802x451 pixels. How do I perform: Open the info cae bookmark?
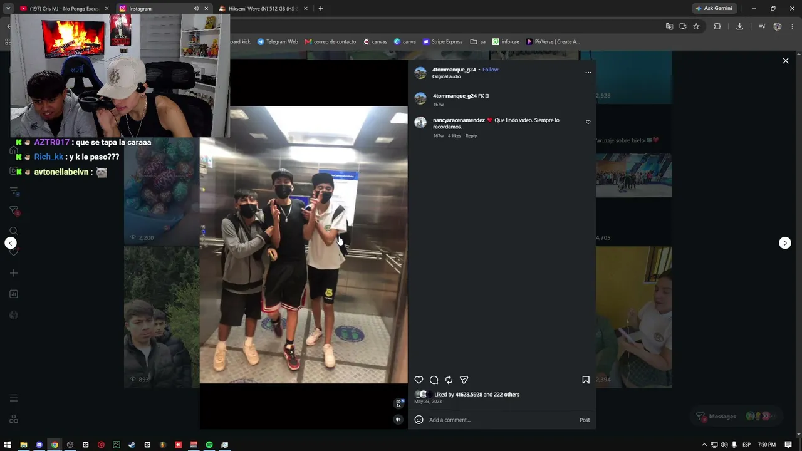(506, 42)
